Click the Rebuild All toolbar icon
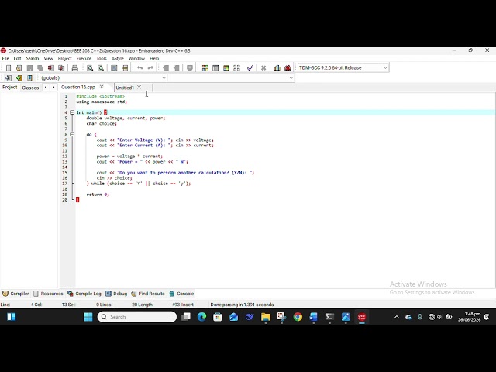The height and width of the screenshot is (372, 496). (x=236, y=68)
